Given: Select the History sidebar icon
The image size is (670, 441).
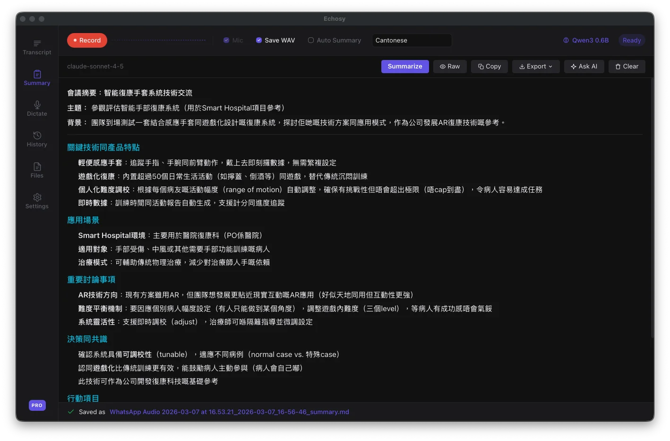Looking at the screenshot, I should (37, 139).
